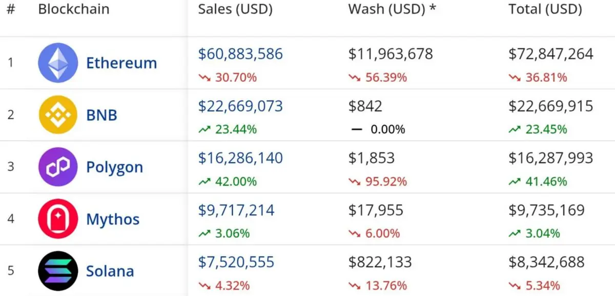The height and width of the screenshot is (296, 615).
Task: Sort by Total (USD) column header
Action: (x=545, y=9)
